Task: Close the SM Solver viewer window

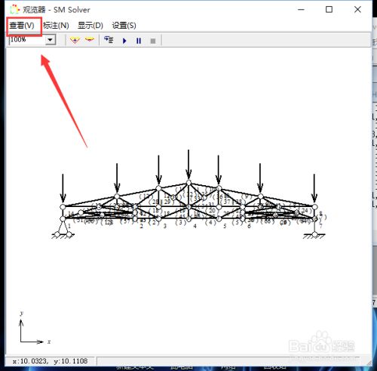Action: coord(357,10)
